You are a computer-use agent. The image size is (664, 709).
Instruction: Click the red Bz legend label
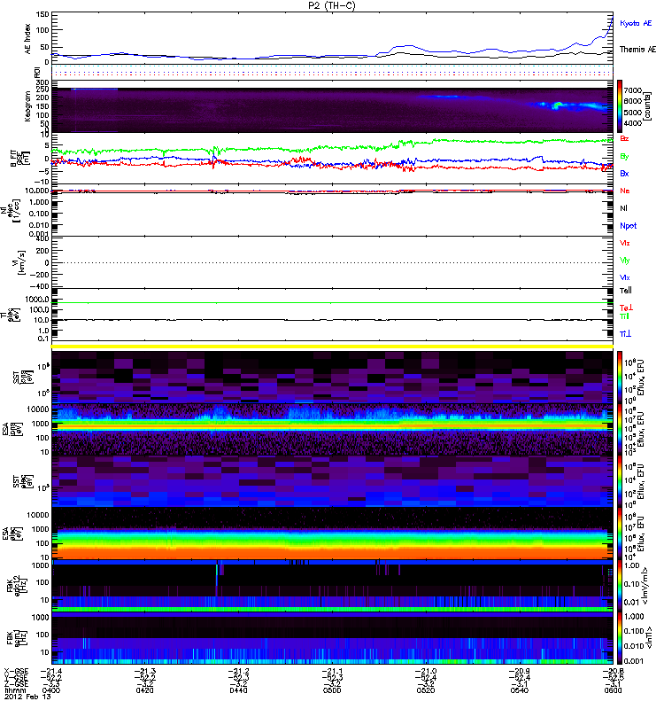point(624,138)
